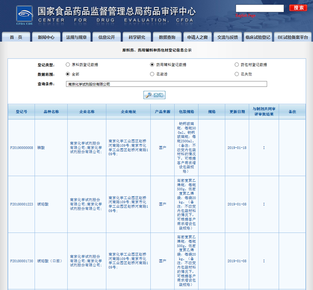Click the 查询条件 company name field
313x290 pixels.
pos(166,84)
